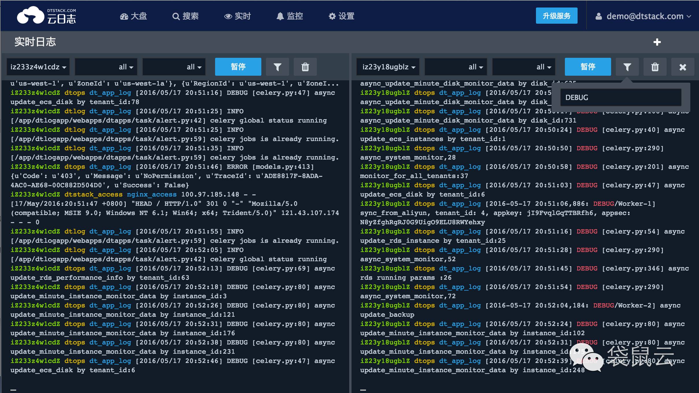Close the right log panel with X

(683, 67)
